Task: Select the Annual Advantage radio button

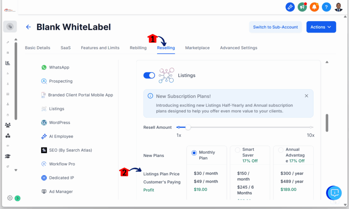Action: click(x=281, y=150)
